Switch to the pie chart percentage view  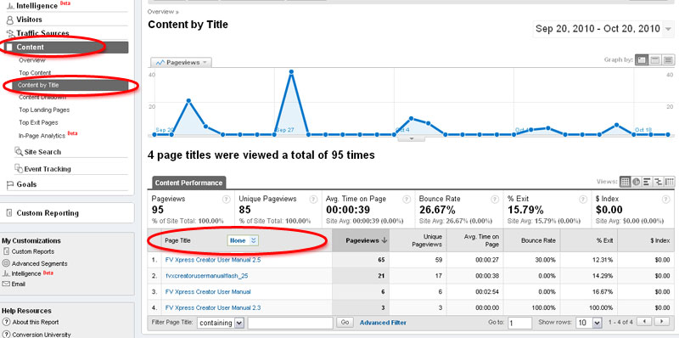pos(636,182)
